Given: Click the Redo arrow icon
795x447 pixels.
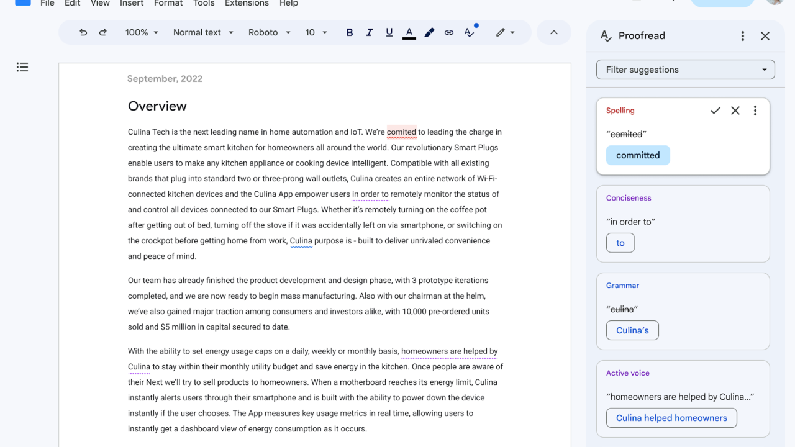Looking at the screenshot, I should [x=103, y=32].
